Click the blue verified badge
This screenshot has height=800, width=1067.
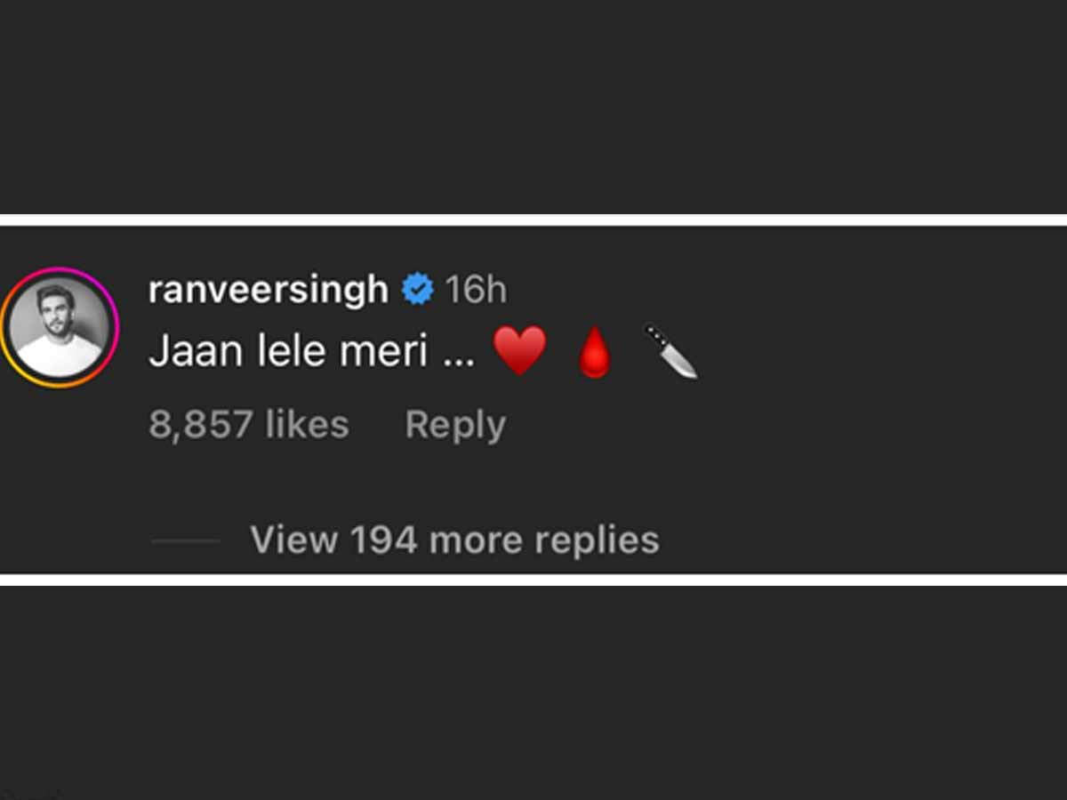(417, 290)
